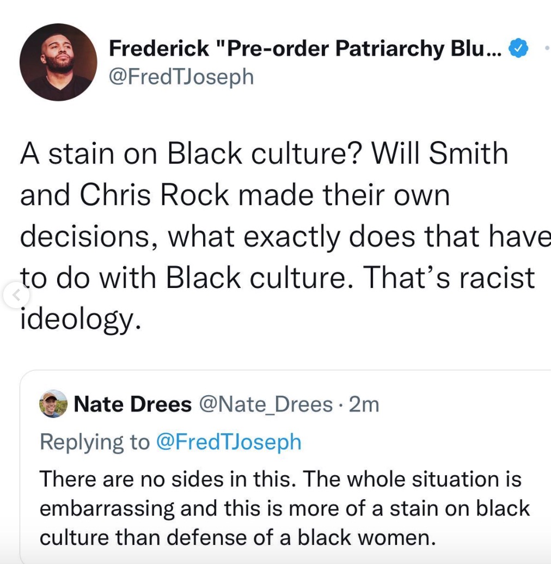Viewport: 551px width, 564px height.
Task: Click the last quoted line starting "culture than defense"
Action: pyautogui.click(x=238, y=537)
